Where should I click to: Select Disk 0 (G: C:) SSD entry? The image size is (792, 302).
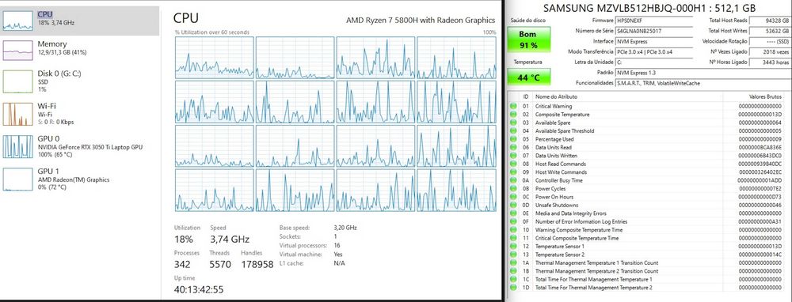pos(80,81)
